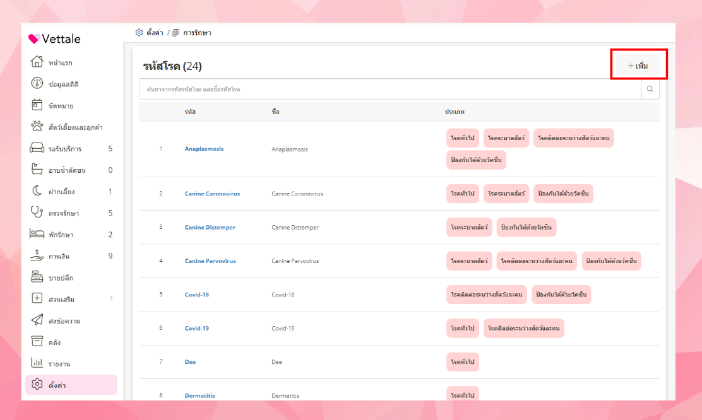The width and height of the screenshot is (702, 420).
Task: Open the Dermatitis code link
Action: pyautogui.click(x=199, y=395)
